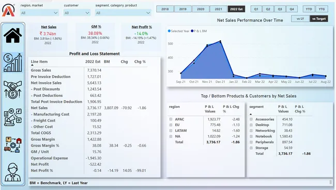
Task: Filter by Q3 quarter
Action: point(280,9)
